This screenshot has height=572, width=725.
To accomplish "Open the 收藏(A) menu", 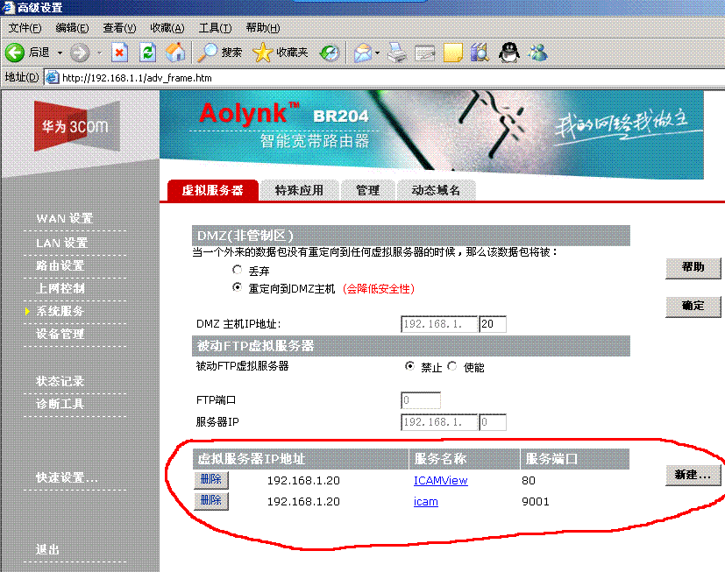I will [167, 28].
